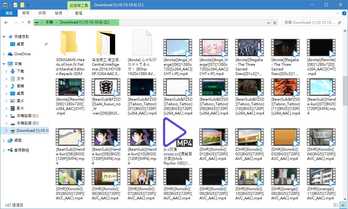
Task: Select 本機磁碟 (C:) in navigation pane
Action: coord(27,116)
